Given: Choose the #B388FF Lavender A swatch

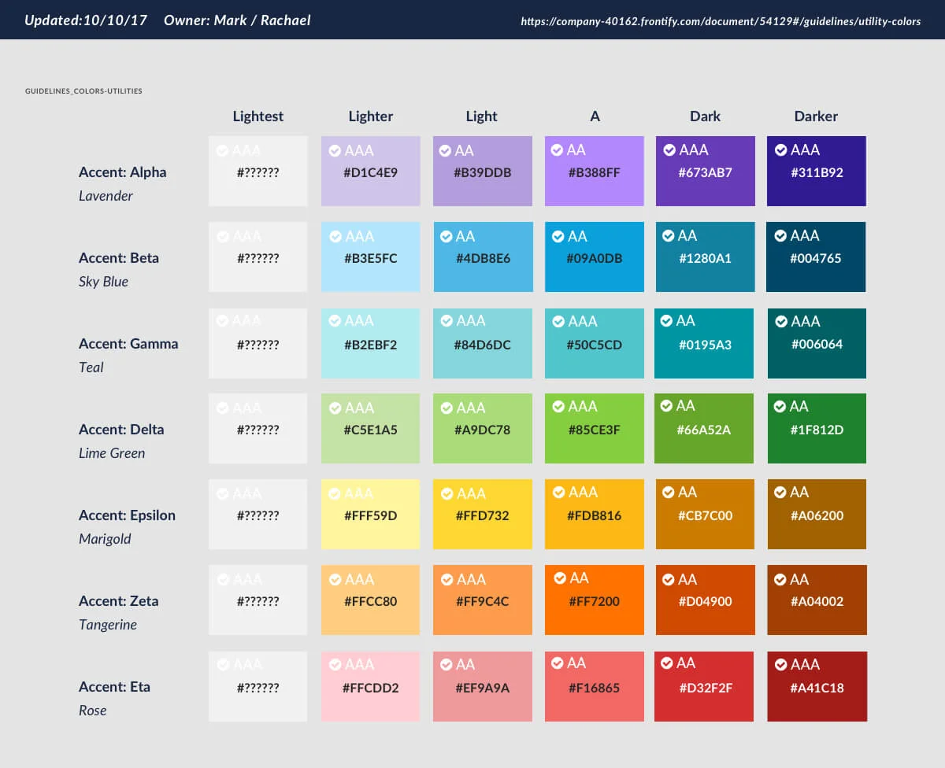Looking at the screenshot, I should pyautogui.click(x=595, y=171).
